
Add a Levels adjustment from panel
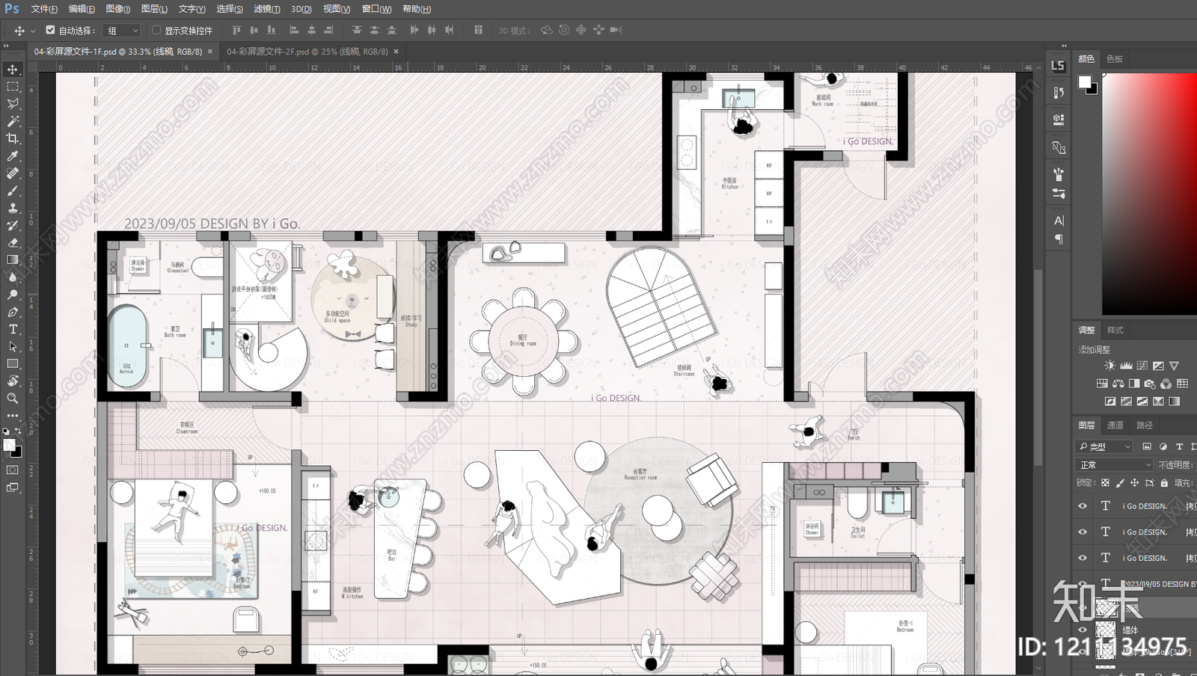point(1126,366)
